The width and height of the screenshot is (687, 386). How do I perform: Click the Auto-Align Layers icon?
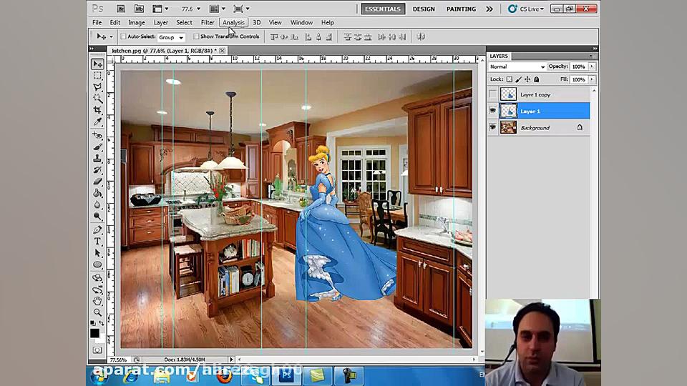point(421,36)
